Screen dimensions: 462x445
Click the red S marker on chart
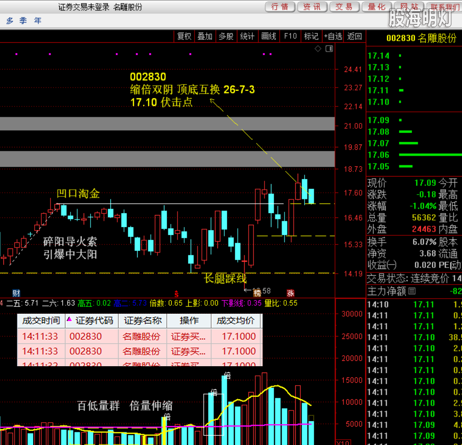point(177,294)
